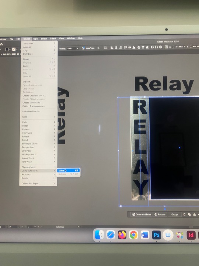Click Horizontal Align Center icon
This screenshot has width=199, height=266.
point(116,48)
